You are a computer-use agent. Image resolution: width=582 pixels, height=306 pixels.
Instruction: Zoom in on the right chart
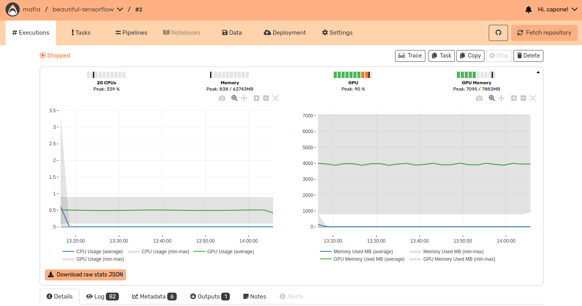[x=514, y=98]
